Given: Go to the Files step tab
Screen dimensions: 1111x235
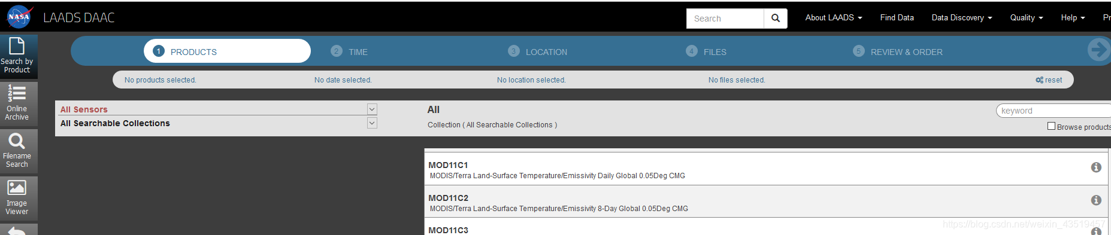Looking at the screenshot, I should pos(706,51).
